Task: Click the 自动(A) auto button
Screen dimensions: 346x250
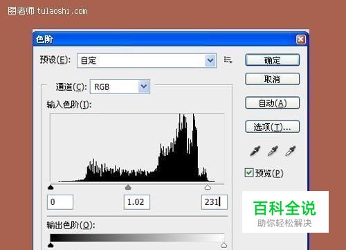Action: pyautogui.click(x=273, y=103)
